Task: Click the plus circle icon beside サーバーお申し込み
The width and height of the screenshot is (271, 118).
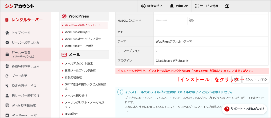Action: 7,43
